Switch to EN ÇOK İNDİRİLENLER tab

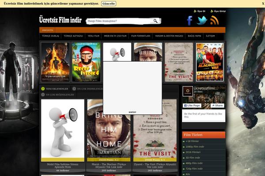pyautogui.click(x=90, y=89)
